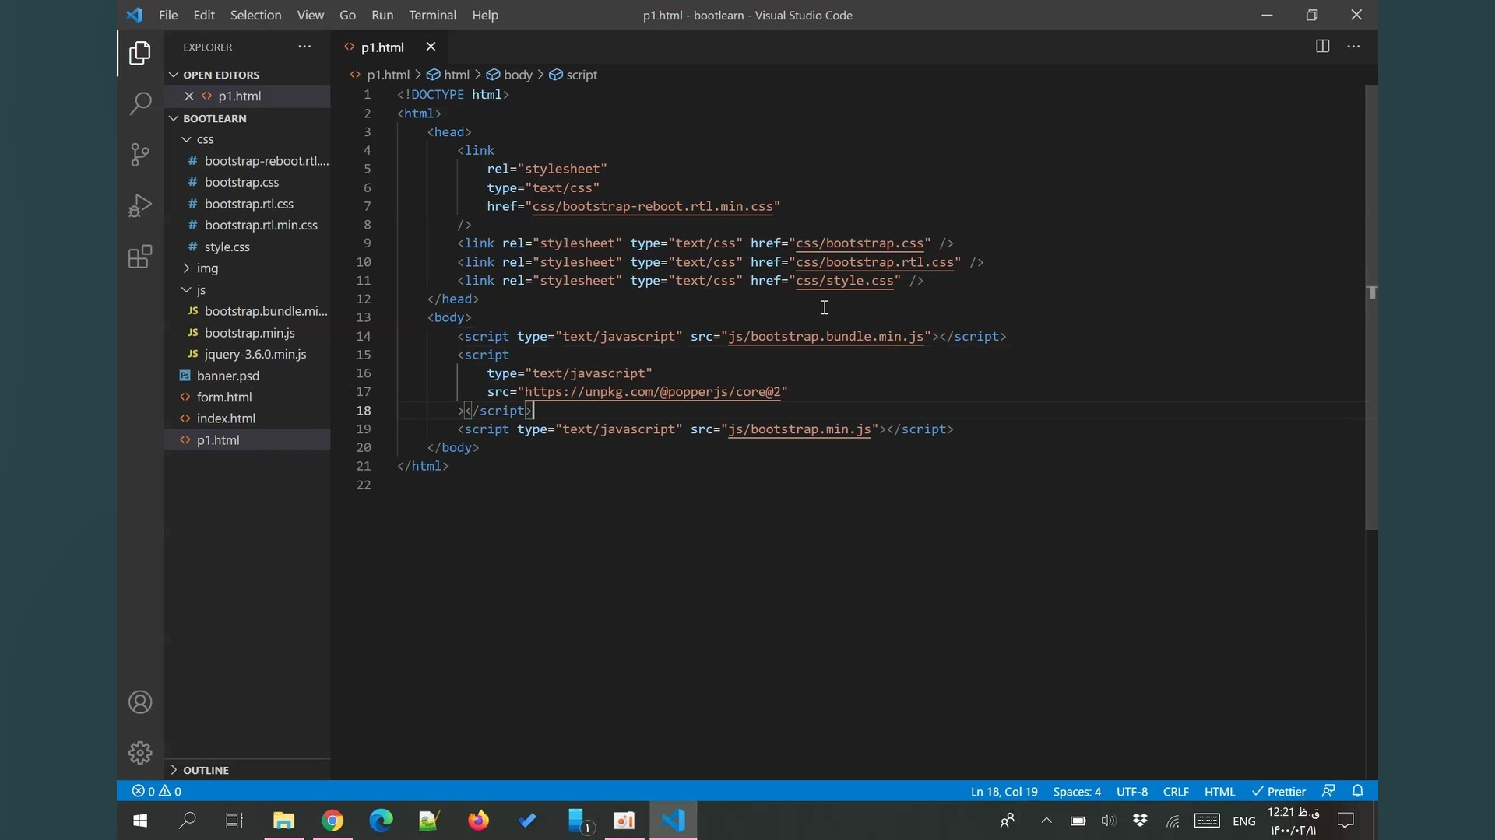Open the Terminal menu
The height and width of the screenshot is (840, 1495).
point(432,15)
